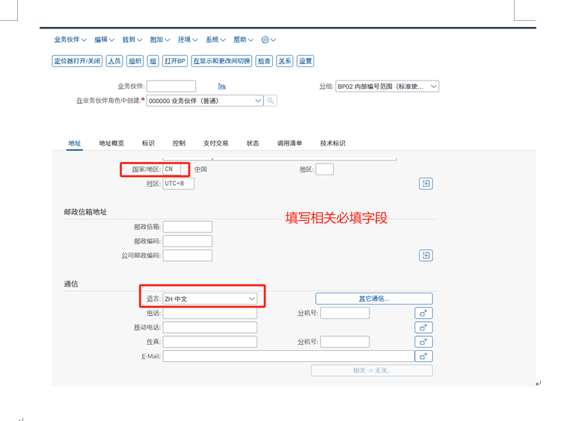Click the search icon beside the role dropdown
The width and height of the screenshot is (561, 421).
(x=271, y=100)
